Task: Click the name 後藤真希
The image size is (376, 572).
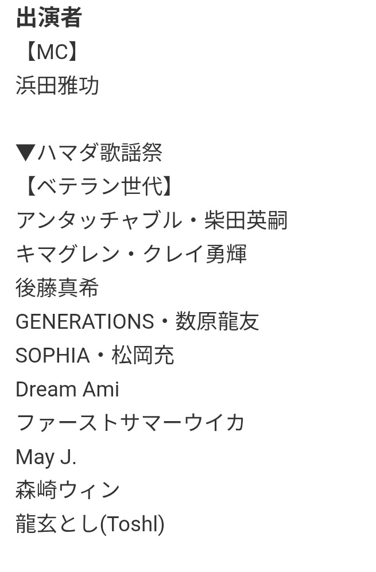Action: point(57,287)
